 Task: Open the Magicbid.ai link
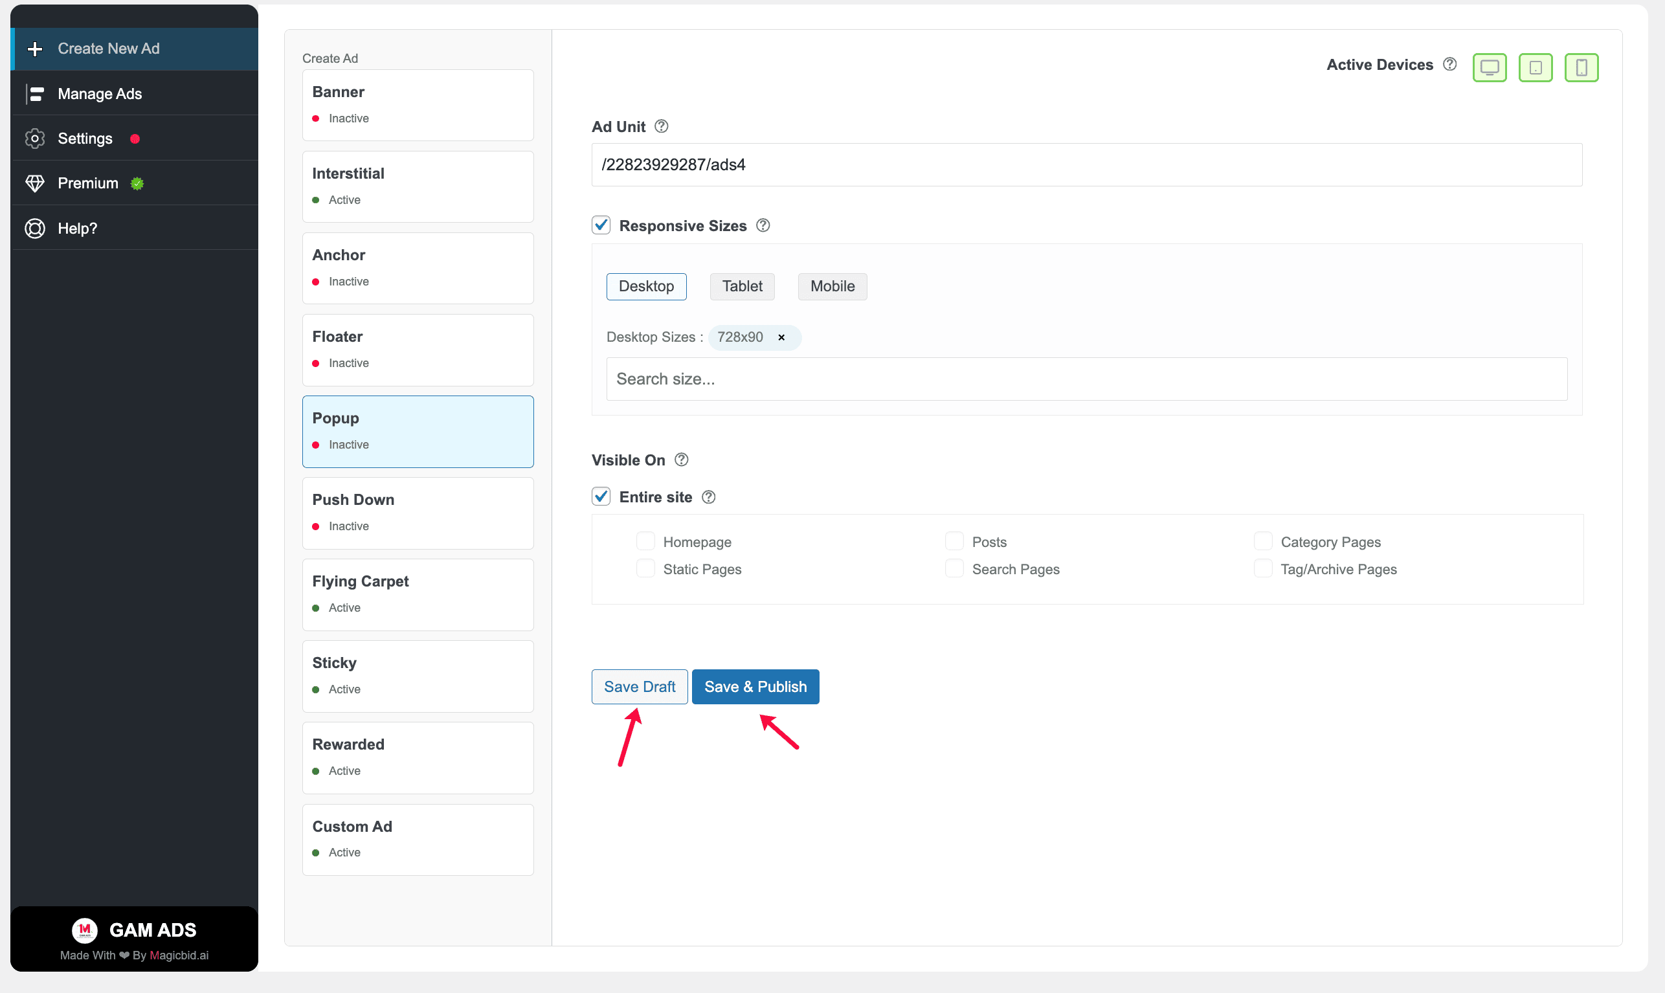pyautogui.click(x=179, y=955)
